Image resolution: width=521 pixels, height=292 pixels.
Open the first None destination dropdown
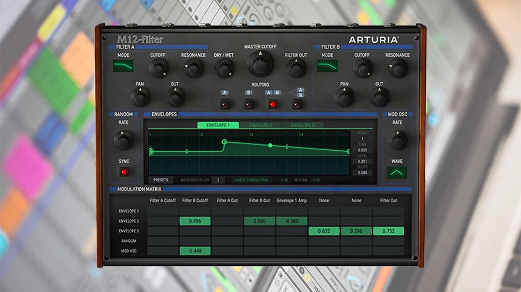pyautogui.click(x=324, y=200)
